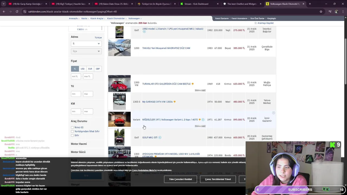Select EUR currency toggle
This screenshot has width=347, height=195.
90,69
